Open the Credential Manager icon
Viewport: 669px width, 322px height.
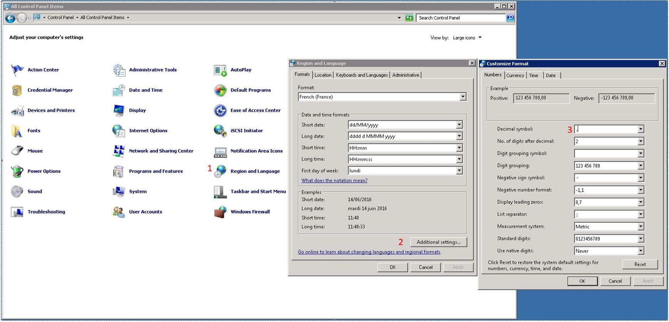17,90
